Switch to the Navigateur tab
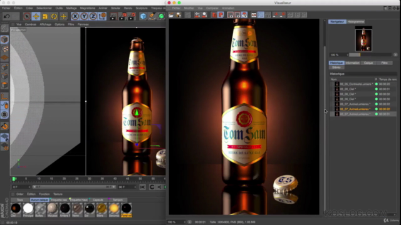 click(x=337, y=22)
